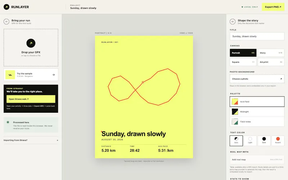The image size is (288, 180).
Task: Click the arrow at right of Try the sample
Action: point(53,75)
